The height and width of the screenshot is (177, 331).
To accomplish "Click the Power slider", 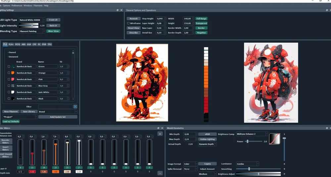I will pyautogui.click(x=254, y=141).
